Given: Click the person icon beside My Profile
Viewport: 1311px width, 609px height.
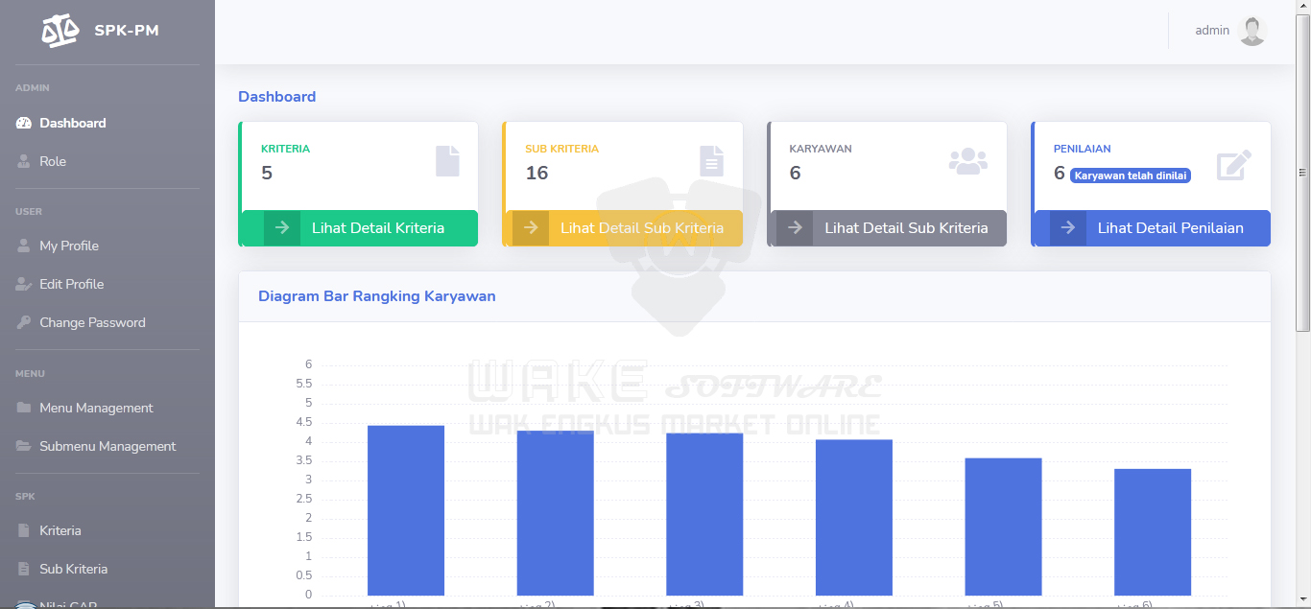Looking at the screenshot, I should click(x=22, y=246).
